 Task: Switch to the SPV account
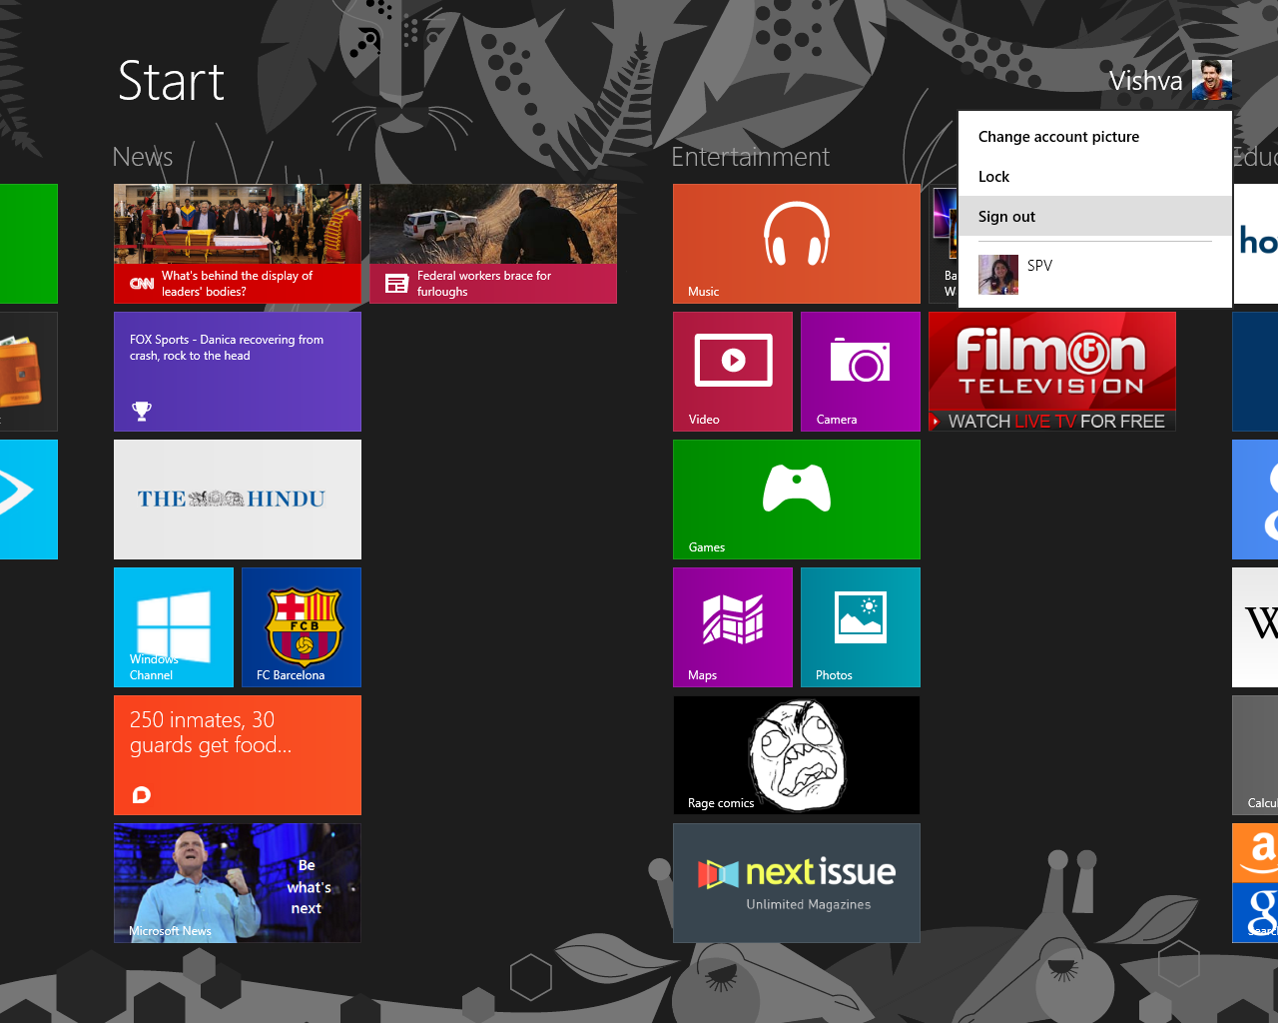(1038, 265)
